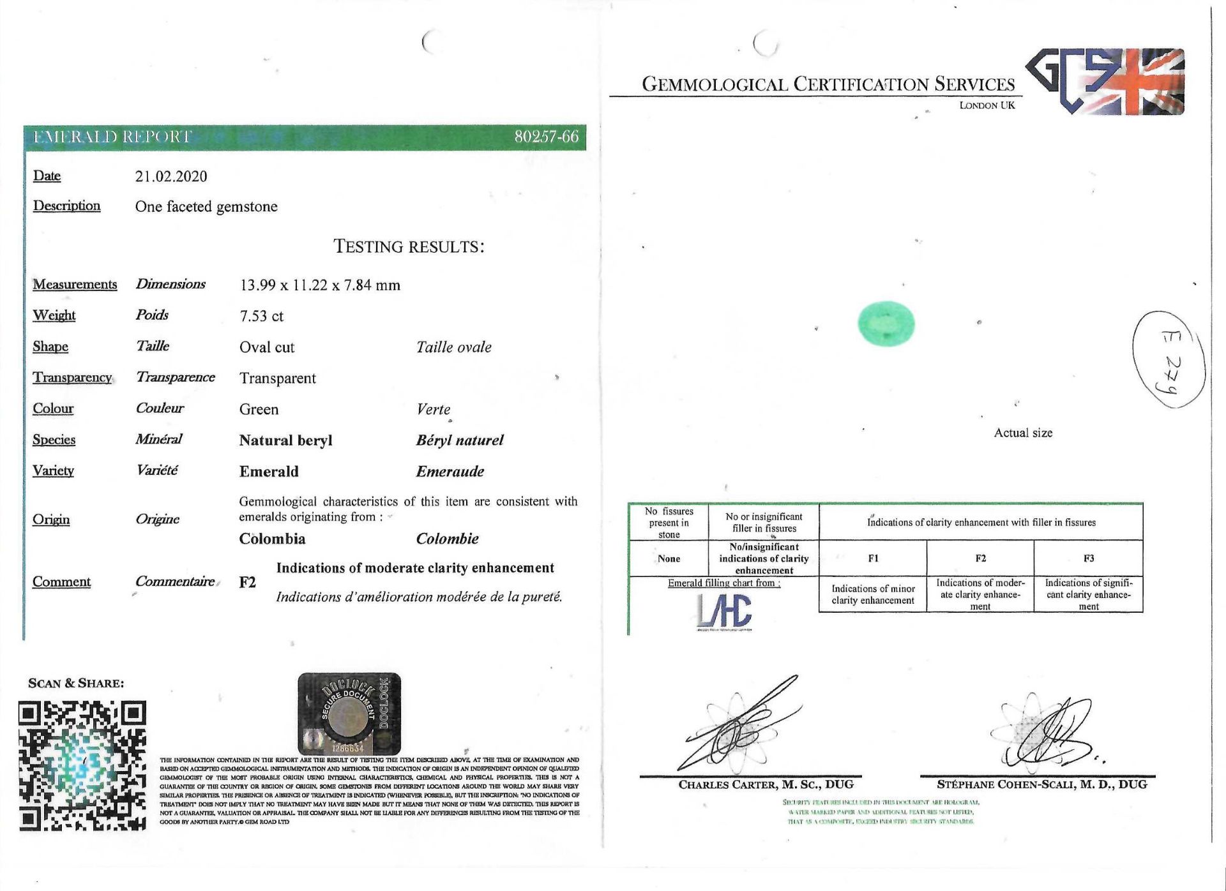Click the F3 cell in the chart
The image size is (1226, 891).
(1089, 558)
